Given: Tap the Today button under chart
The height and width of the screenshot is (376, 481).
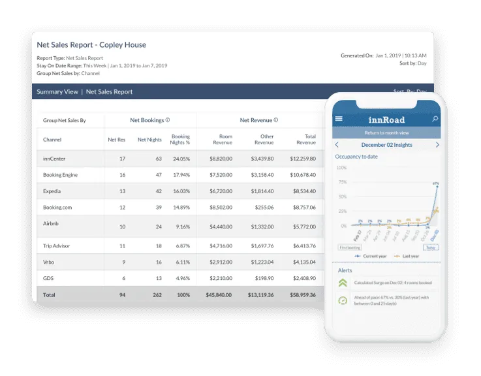Looking at the screenshot, I should pos(431,247).
